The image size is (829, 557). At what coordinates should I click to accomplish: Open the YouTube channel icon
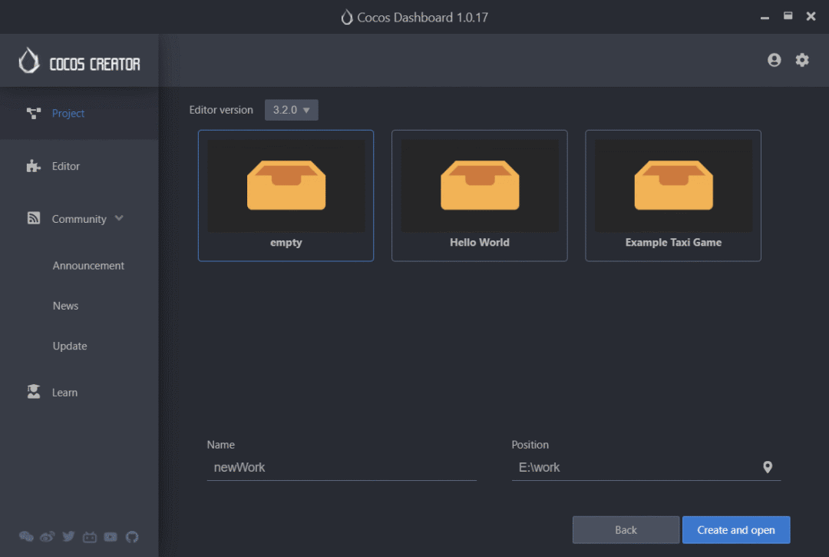point(111,536)
